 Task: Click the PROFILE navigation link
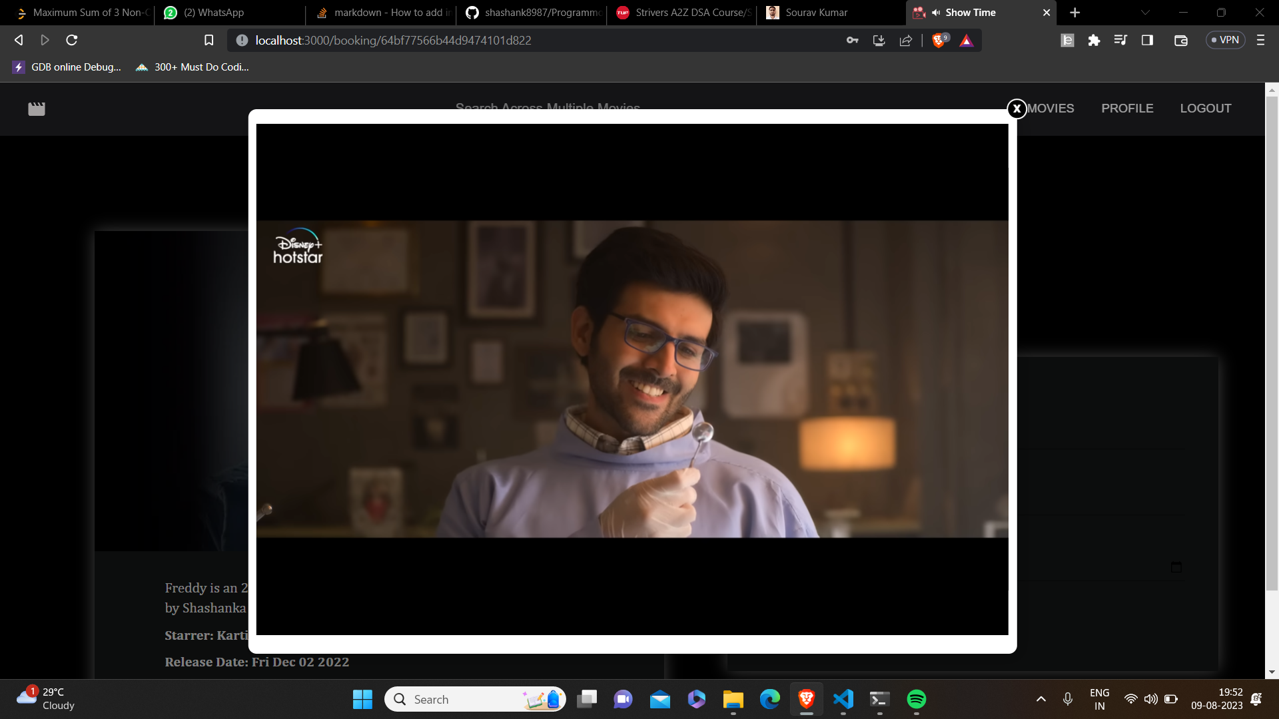(x=1127, y=109)
